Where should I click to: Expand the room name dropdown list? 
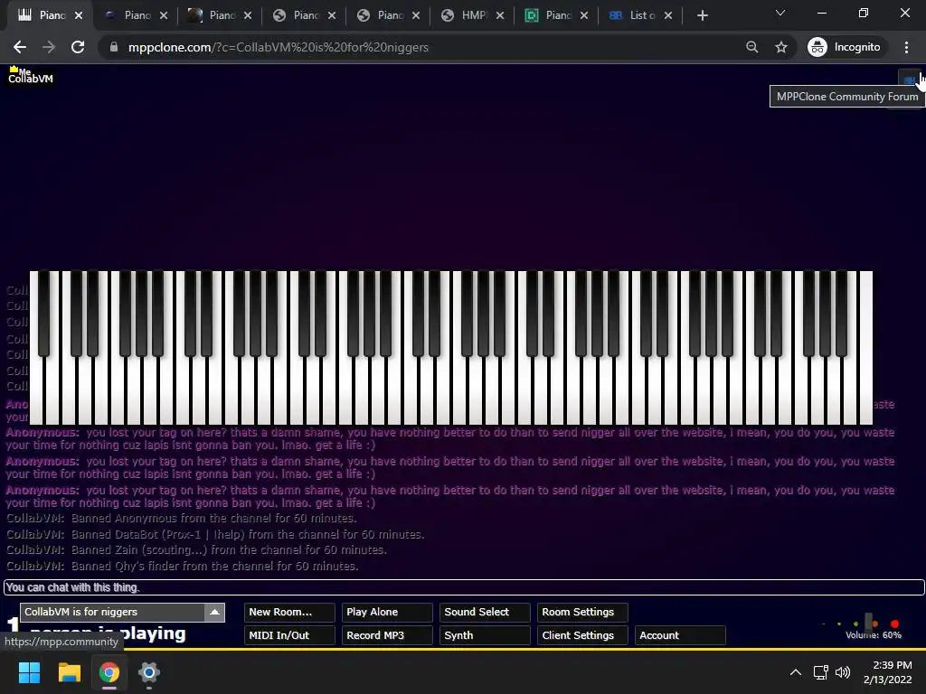[x=122, y=612]
